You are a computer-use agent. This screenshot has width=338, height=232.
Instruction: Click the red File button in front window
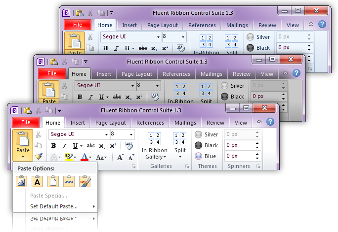(26, 123)
